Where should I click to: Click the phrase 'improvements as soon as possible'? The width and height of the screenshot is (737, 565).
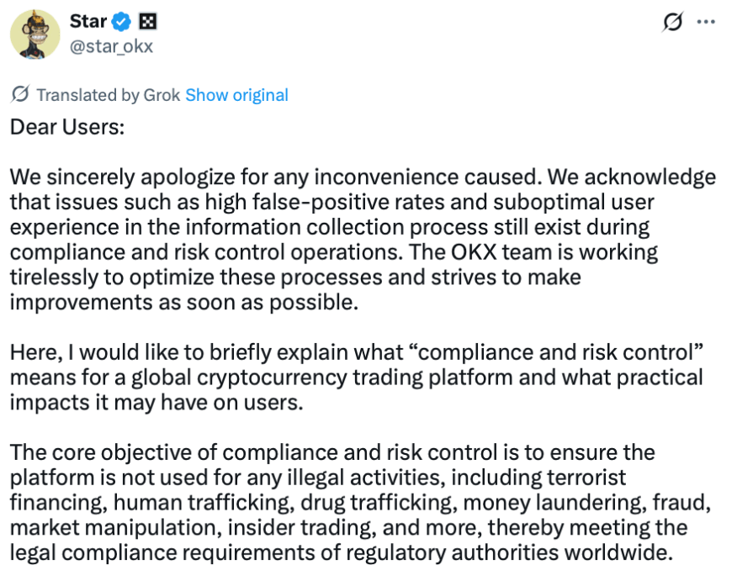point(184,303)
